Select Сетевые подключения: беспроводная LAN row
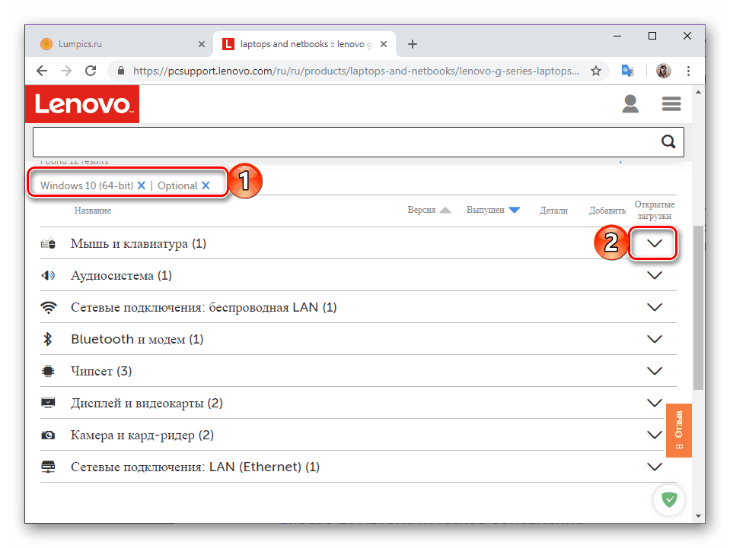This screenshot has width=730, height=548. tap(358, 307)
